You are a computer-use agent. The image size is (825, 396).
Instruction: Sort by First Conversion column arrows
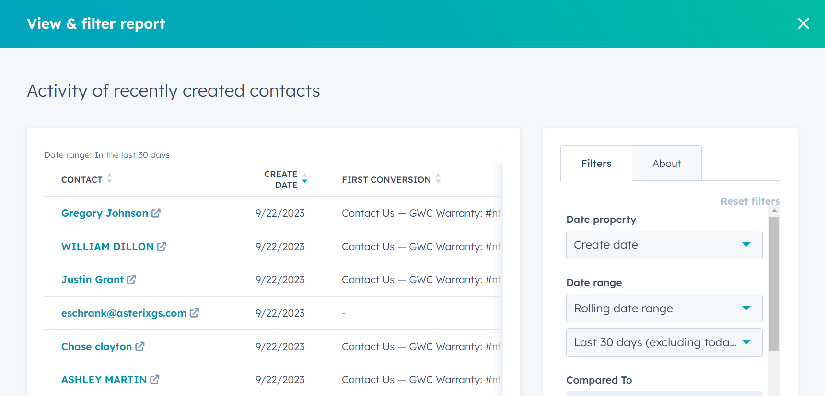[438, 179]
